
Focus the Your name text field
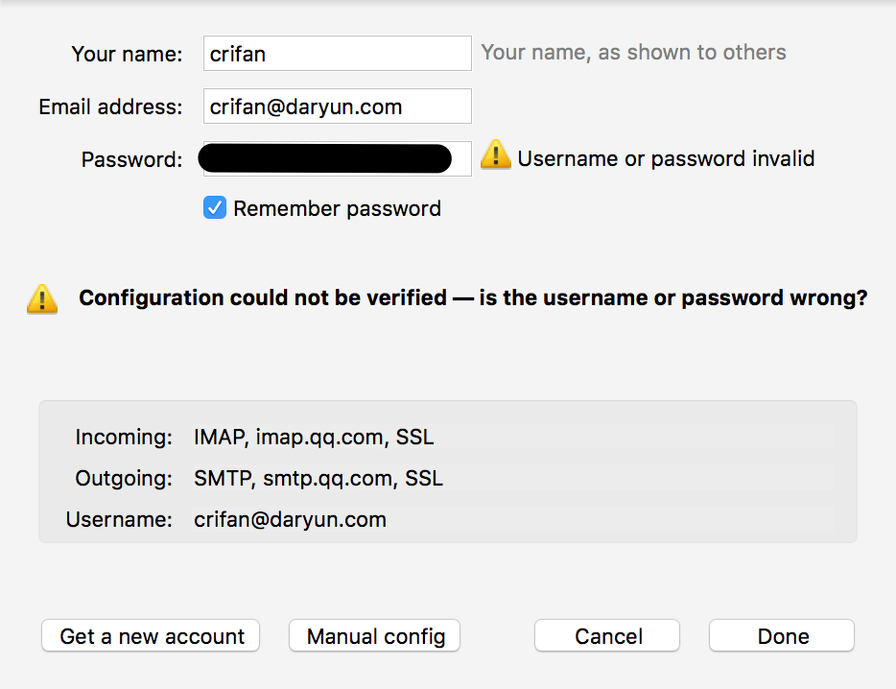click(337, 54)
